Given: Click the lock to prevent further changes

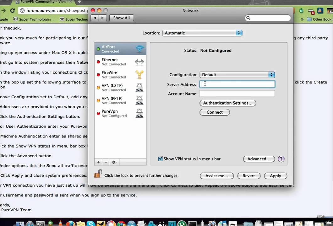Looking at the screenshot, I should tap(98, 174).
